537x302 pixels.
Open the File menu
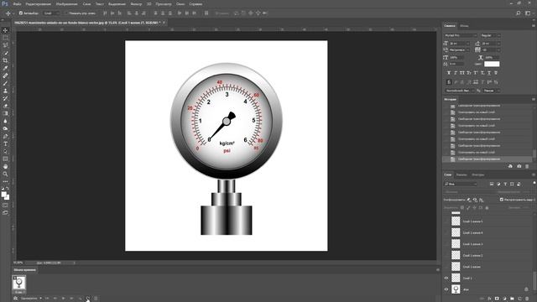(17, 4)
